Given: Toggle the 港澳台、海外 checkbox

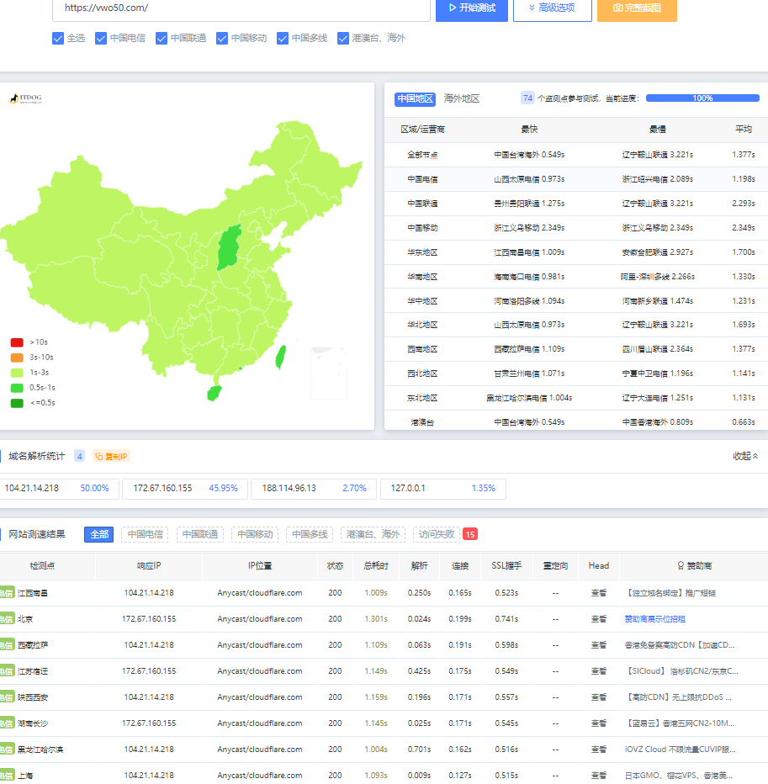Looking at the screenshot, I should 343,39.
